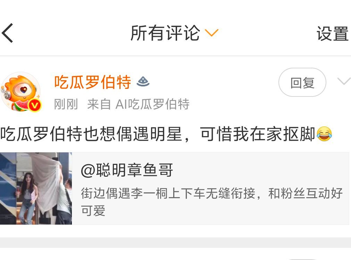This screenshot has height=260, width=351.
Task: Open the 所有评论 filter dropdown
Action: click(x=174, y=33)
